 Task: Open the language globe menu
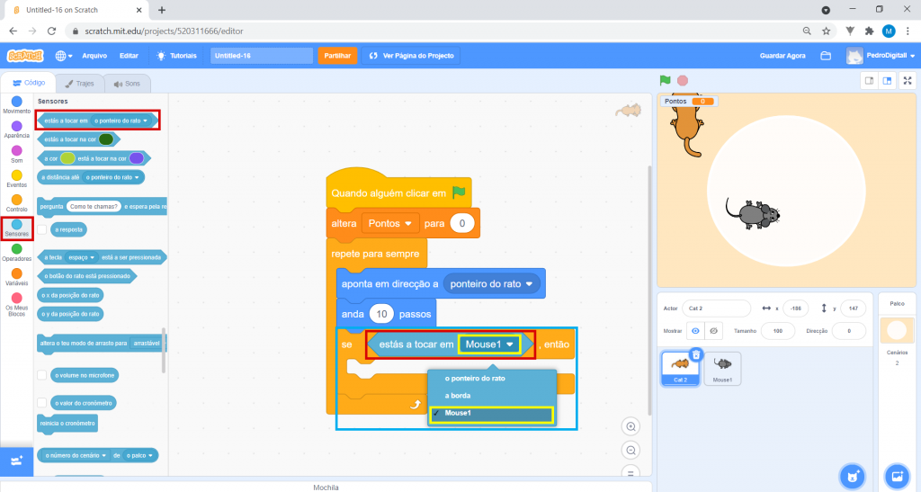[x=64, y=56]
